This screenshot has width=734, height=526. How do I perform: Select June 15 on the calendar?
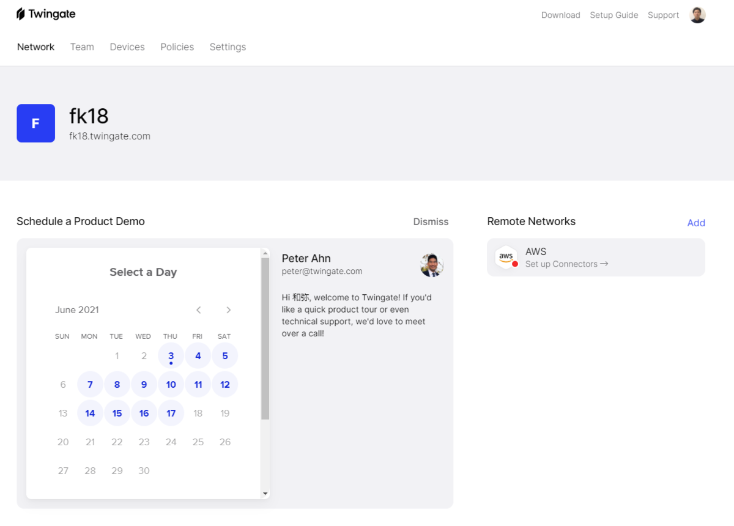click(117, 413)
